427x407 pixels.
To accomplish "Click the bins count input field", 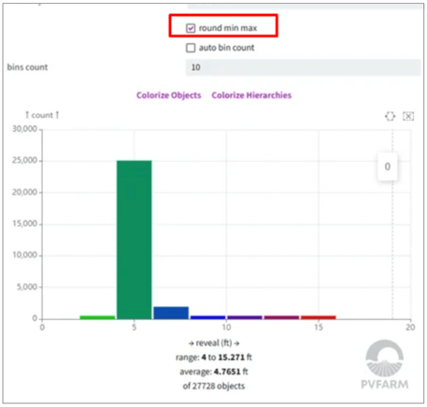I will click(x=303, y=67).
